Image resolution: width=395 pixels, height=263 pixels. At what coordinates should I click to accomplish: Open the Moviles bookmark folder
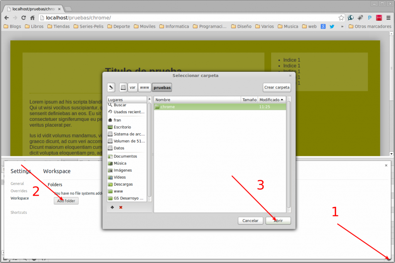pyautogui.click(x=145, y=26)
